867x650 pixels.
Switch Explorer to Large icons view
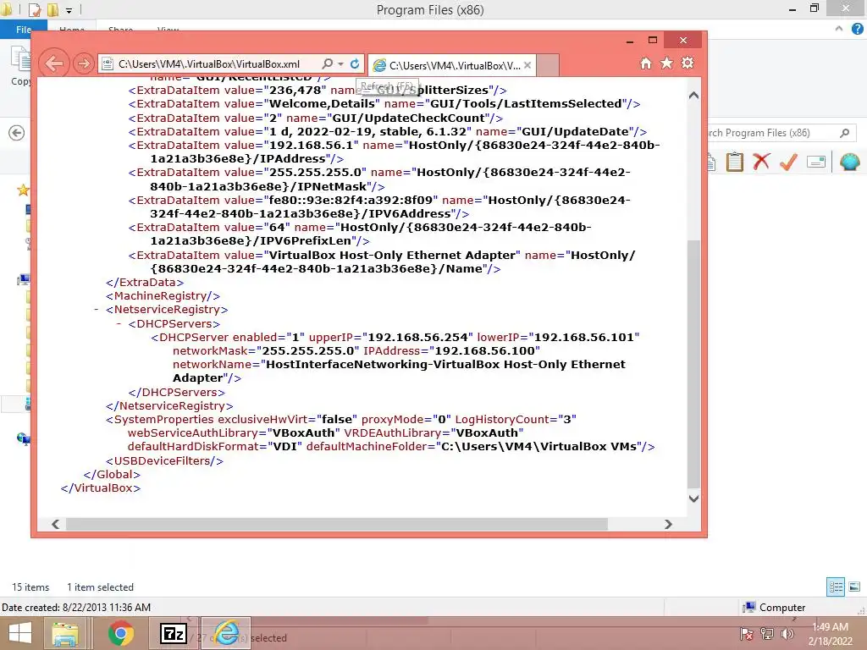point(854,587)
